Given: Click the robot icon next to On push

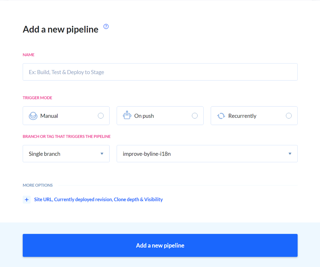Looking at the screenshot, I should pos(127,116).
